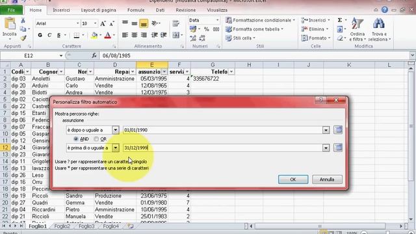Toggle bold G formatting
The image size is (416, 234).
40,35
